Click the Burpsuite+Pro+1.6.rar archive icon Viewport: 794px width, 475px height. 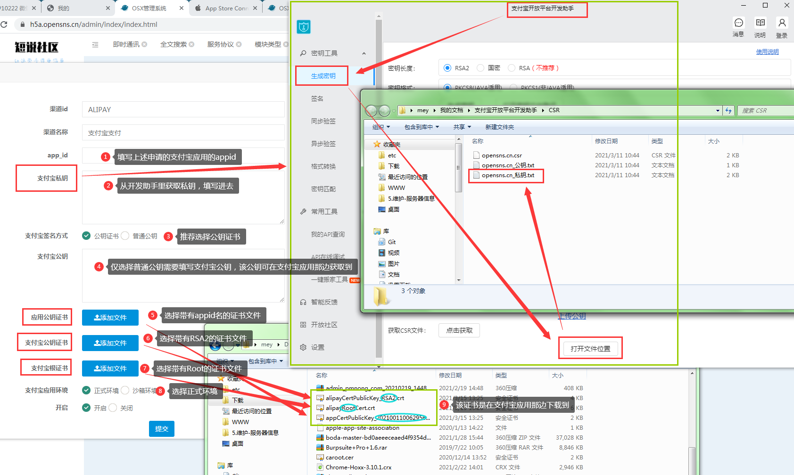(320, 448)
